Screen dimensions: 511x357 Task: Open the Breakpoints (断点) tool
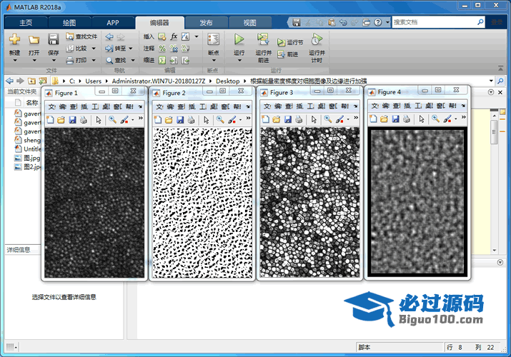[212, 41]
